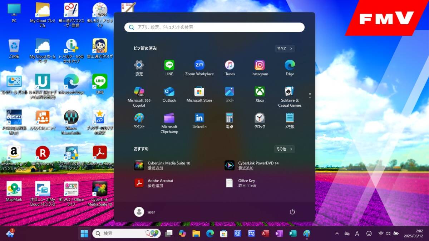Click the Windows Start button on taskbar
Screen dimensions: 429x241
pyautogui.click(x=84, y=234)
